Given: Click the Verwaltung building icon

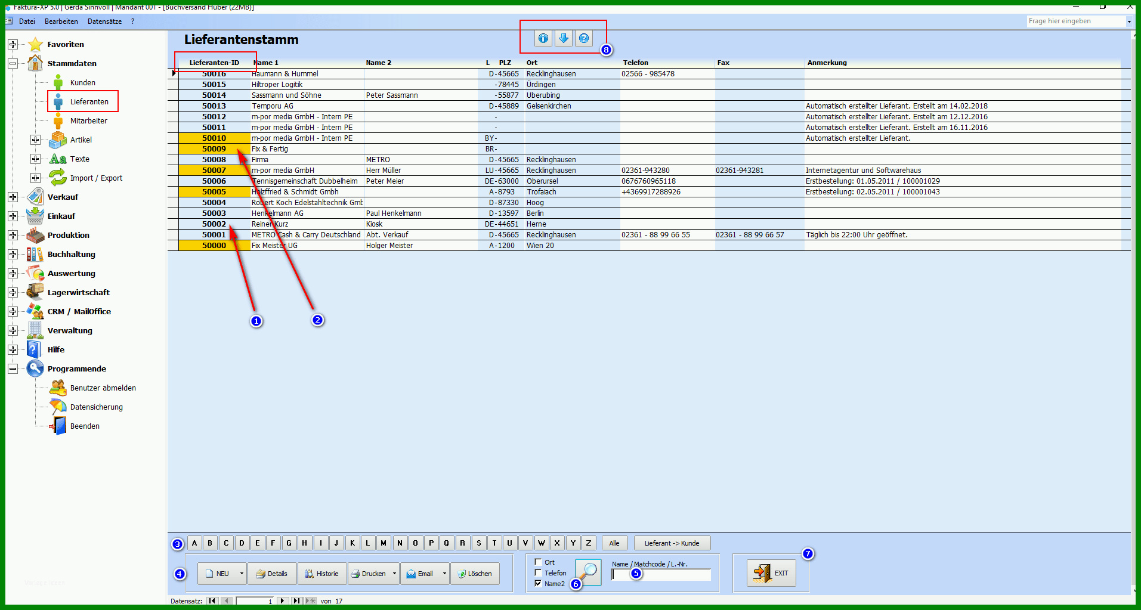Looking at the screenshot, I should point(35,330).
